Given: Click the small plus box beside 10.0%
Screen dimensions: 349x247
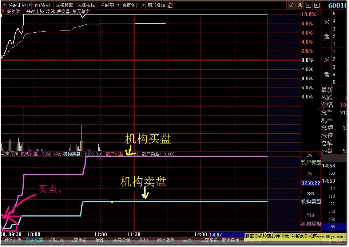Looking at the screenshot, I should pos(319,12).
